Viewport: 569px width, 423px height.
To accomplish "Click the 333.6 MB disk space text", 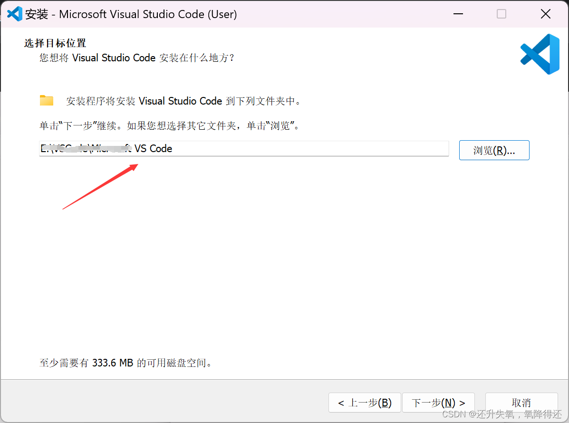I will click(x=125, y=363).
